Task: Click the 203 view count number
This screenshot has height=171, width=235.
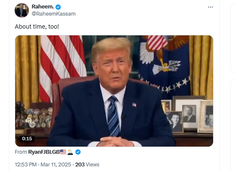Action: (80, 165)
